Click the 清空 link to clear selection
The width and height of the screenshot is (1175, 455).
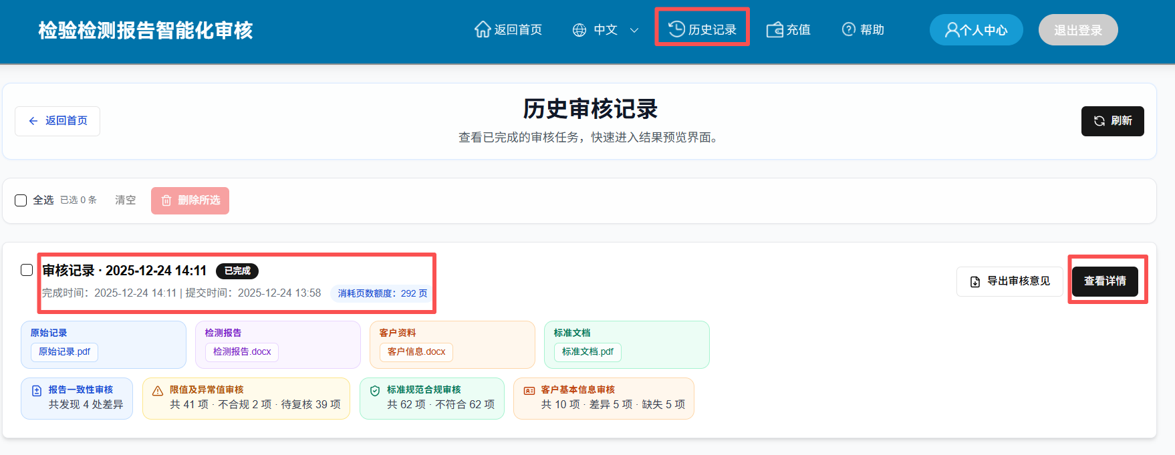(x=125, y=200)
